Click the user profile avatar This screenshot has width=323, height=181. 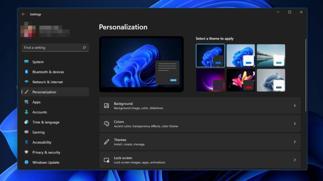28,30
